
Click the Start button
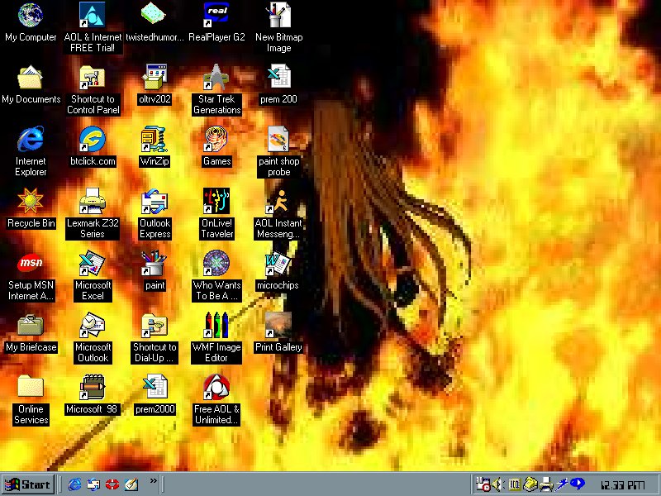pyautogui.click(x=27, y=484)
